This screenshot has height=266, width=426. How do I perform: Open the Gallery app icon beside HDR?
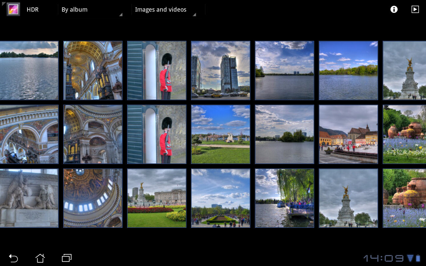point(13,9)
